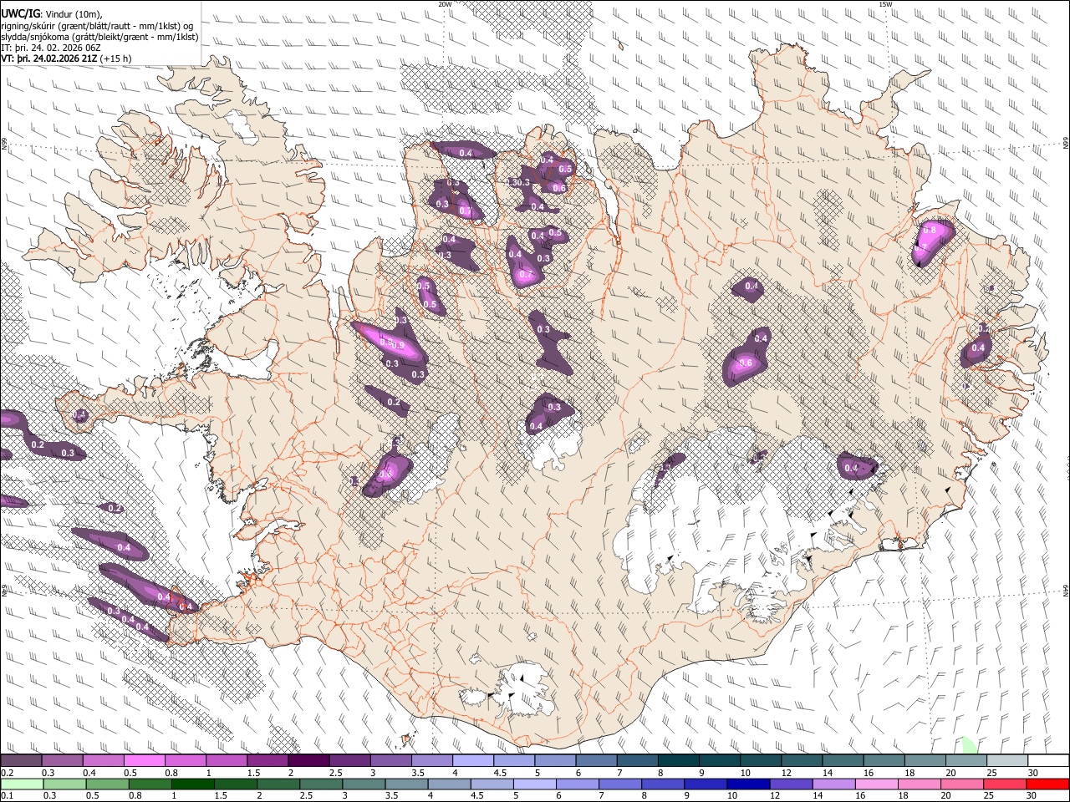Click the title line 'UWC/IG: Vindur (10m),'

click(x=51, y=13)
